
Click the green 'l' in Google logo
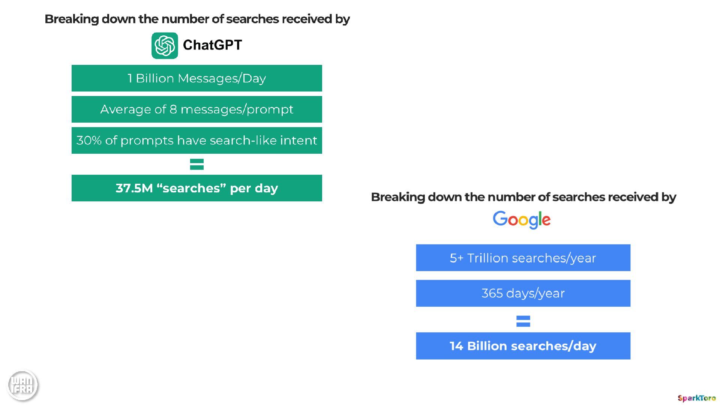pos(540,218)
